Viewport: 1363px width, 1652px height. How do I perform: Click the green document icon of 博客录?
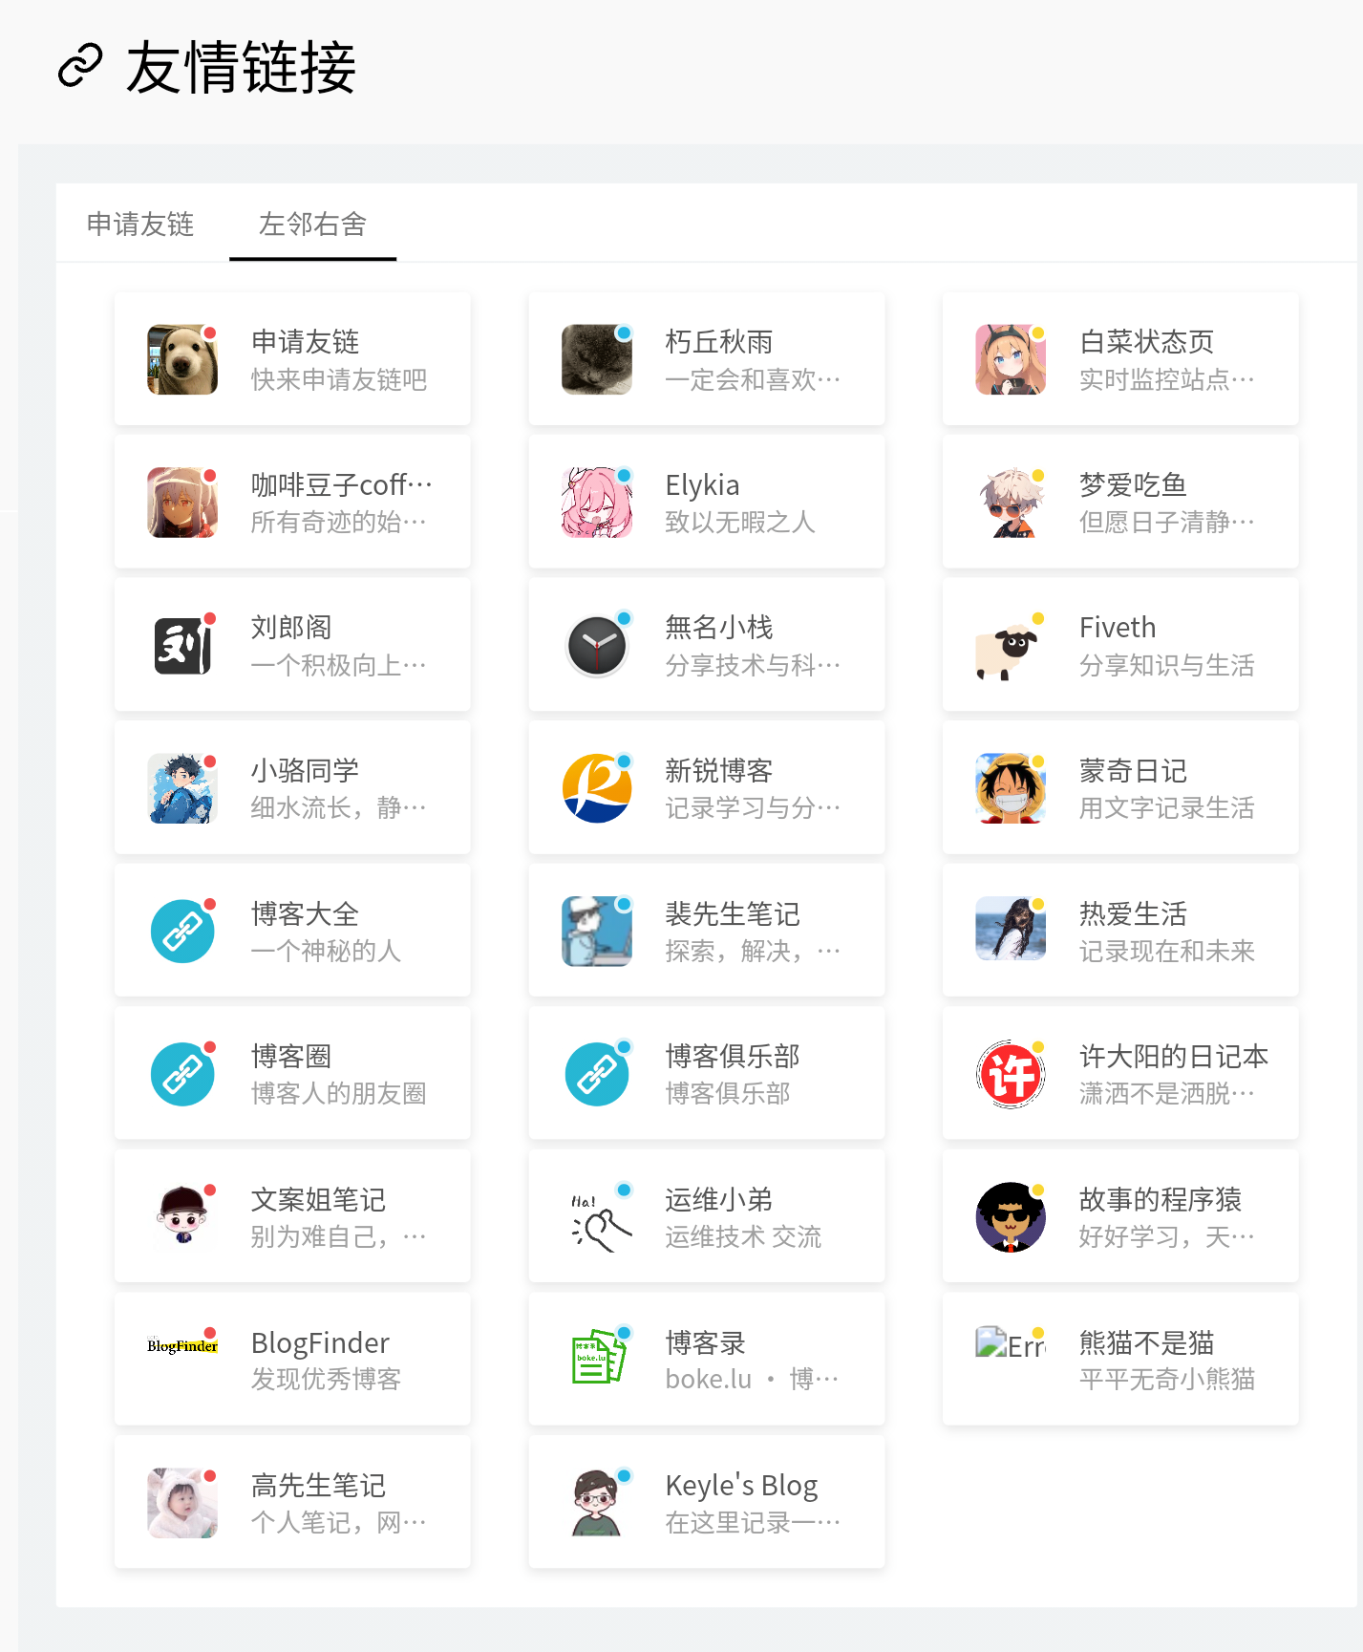click(x=596, y=1359)
